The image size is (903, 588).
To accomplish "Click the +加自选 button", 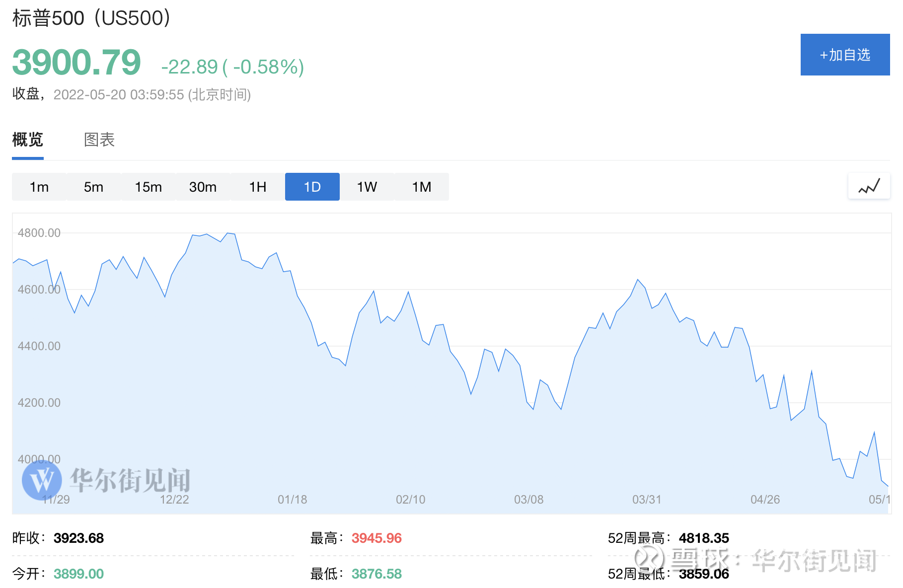I will tap(844, 55).
